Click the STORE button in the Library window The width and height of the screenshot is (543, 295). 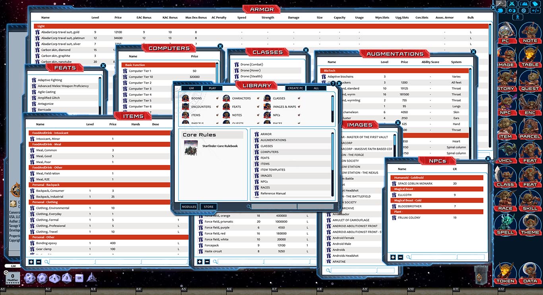point(208,206)
